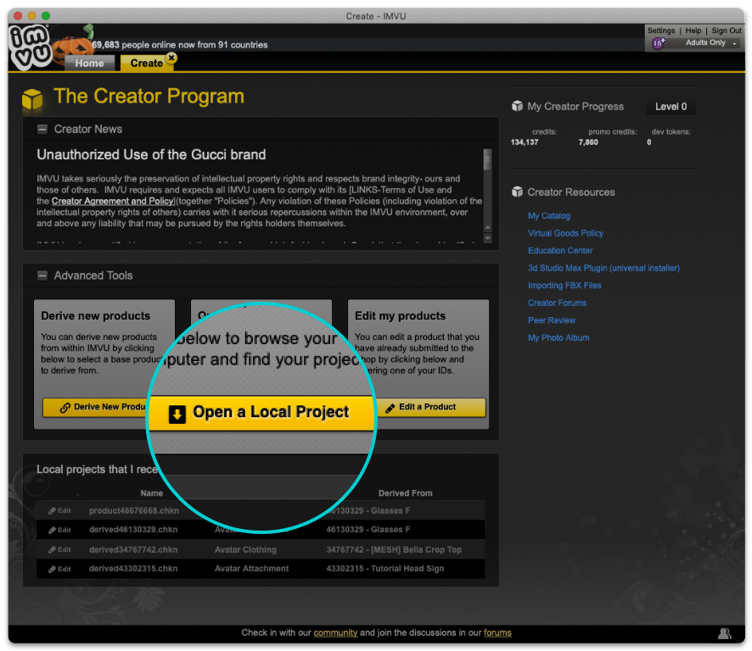Click Edit a Product button
This screenshot has height=651, width=752.
431,407
